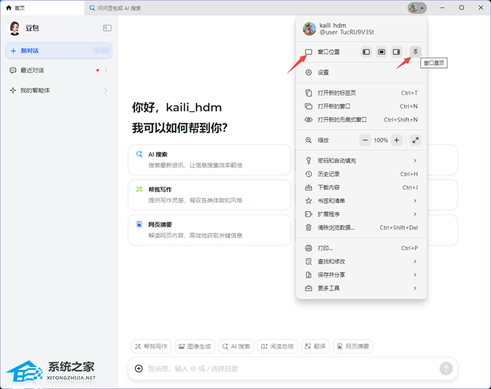Click 帮我写作 skill chip above input
Screen dimensions: 491x389
tap(151, 346)
